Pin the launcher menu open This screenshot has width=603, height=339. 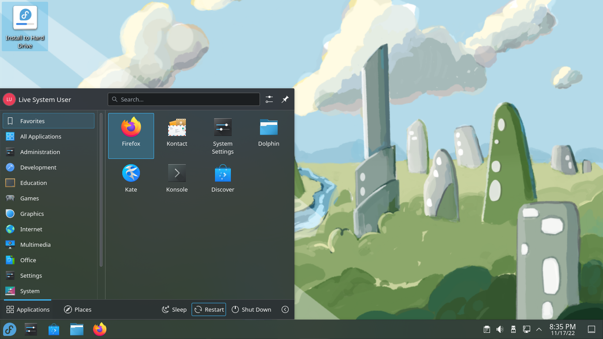coord(285,99)
